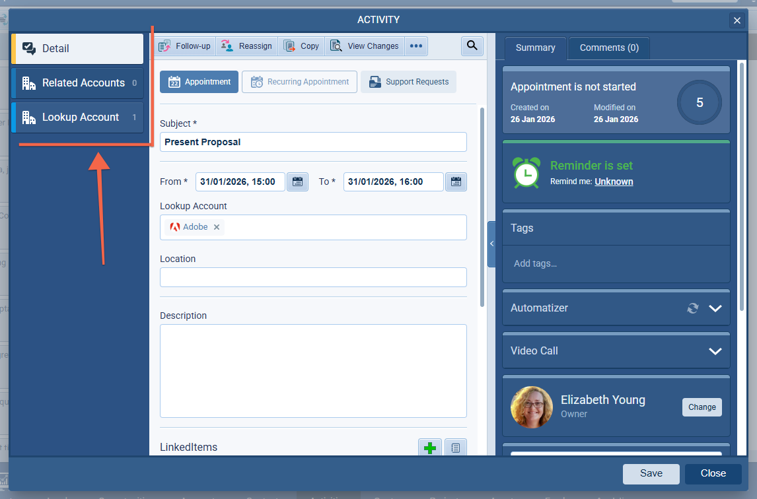This screenshot has width=757, height=499.
Task: Open View Changes history
Action: pos(365,46)
